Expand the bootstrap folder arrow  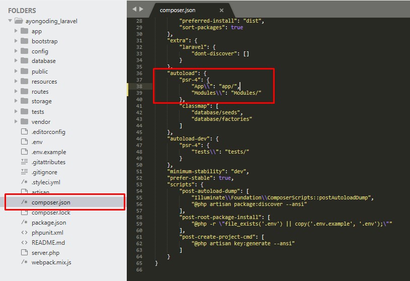[16, 41]
